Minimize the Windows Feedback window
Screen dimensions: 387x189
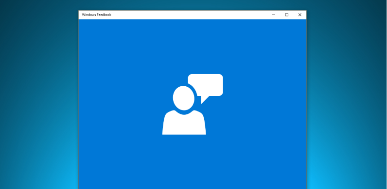pos(273,15)
